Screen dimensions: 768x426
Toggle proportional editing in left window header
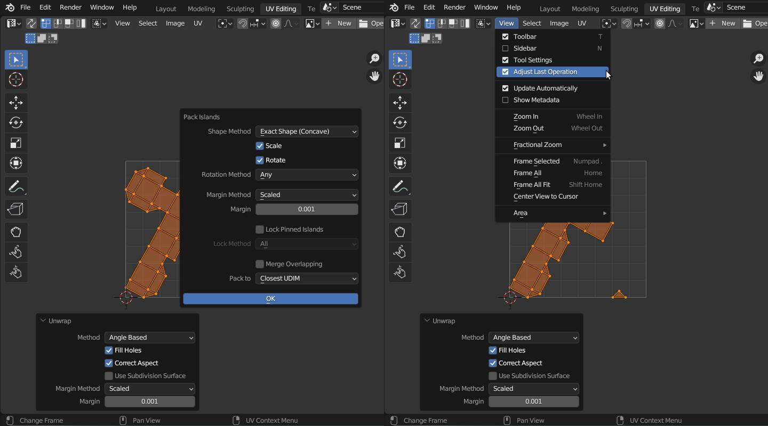(x=276, y=23)
